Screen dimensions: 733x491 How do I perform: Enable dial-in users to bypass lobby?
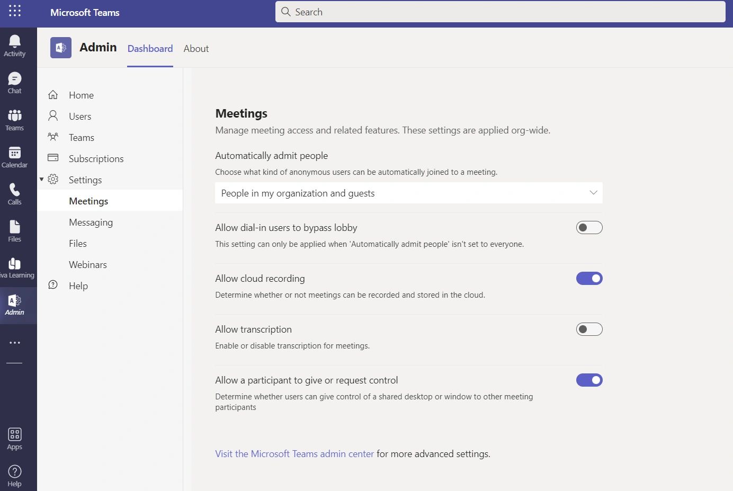click(589, 228)
